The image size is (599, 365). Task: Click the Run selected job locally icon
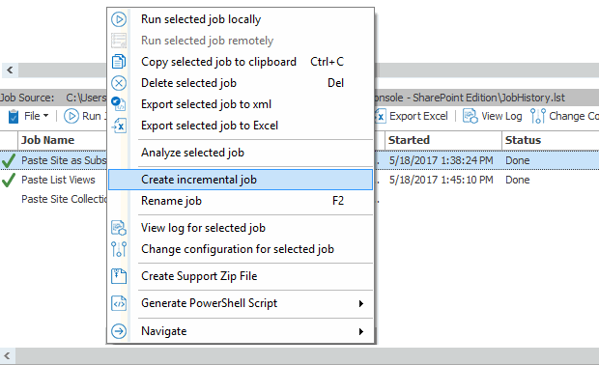[119, 19]
